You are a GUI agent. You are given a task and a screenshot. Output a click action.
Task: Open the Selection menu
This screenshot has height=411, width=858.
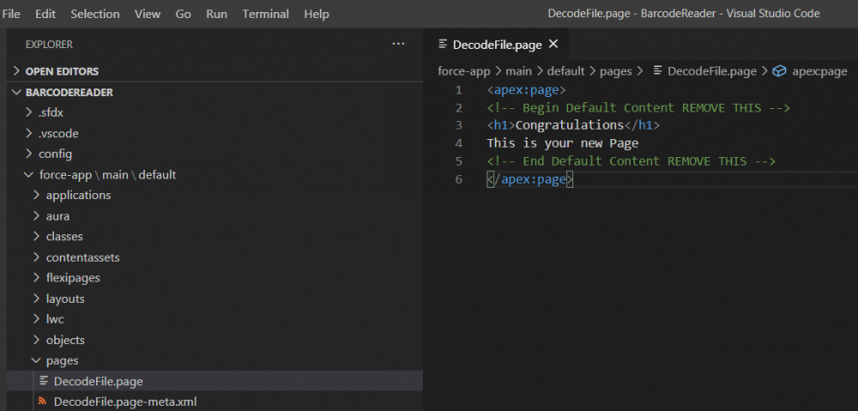(x=95, y=14)
